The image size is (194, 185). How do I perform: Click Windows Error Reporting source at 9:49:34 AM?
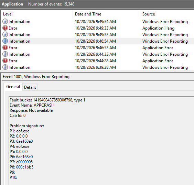tap(165, 22)
